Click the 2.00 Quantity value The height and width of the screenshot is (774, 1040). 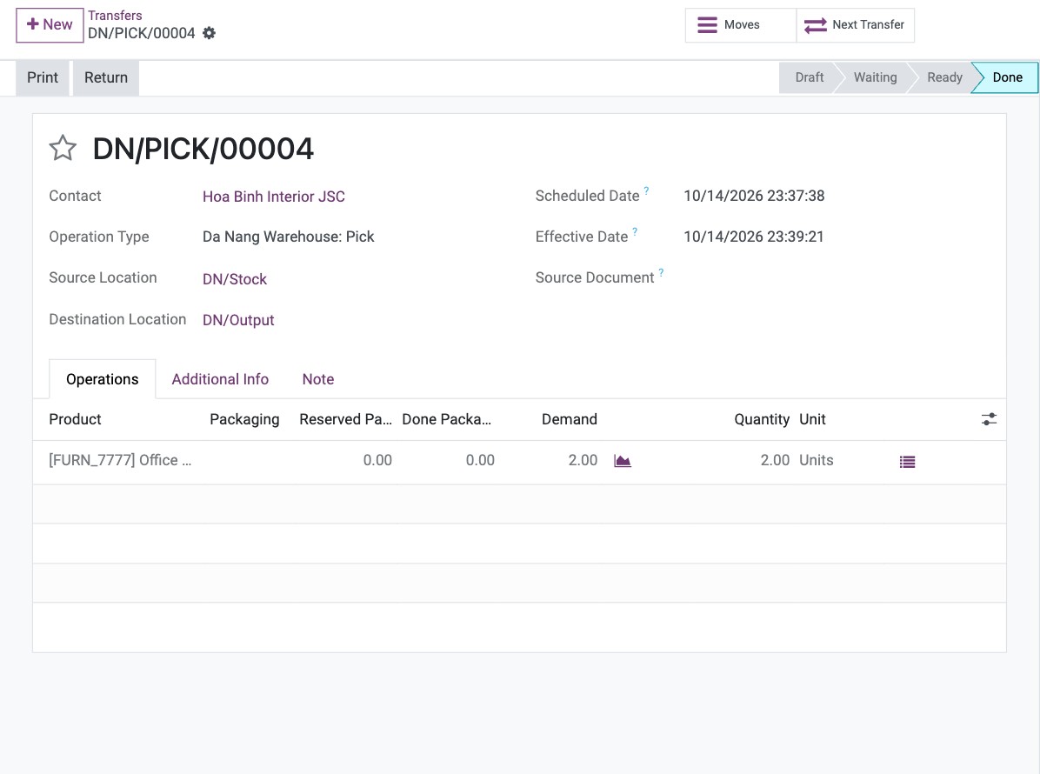[x=775, y=460]
